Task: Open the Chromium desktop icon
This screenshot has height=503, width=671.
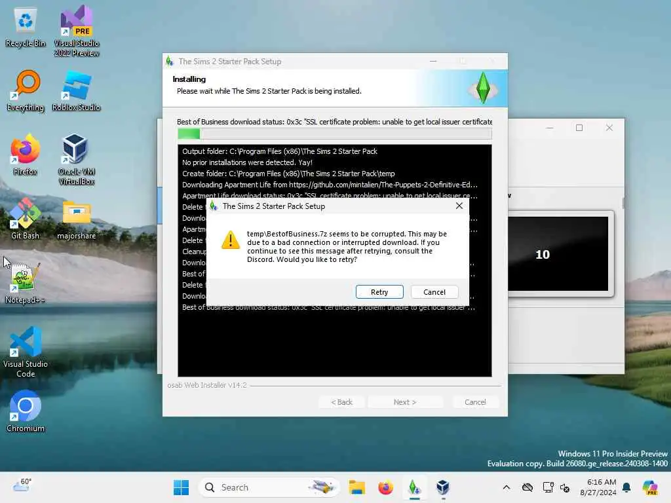Action: pyautogui.click(x=26, y=411)
